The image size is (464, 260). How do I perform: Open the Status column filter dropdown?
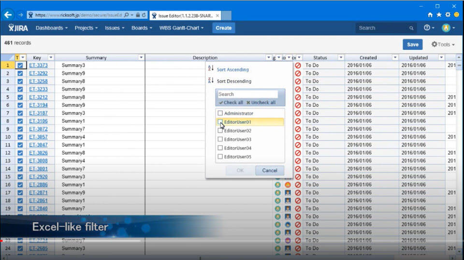340,58
